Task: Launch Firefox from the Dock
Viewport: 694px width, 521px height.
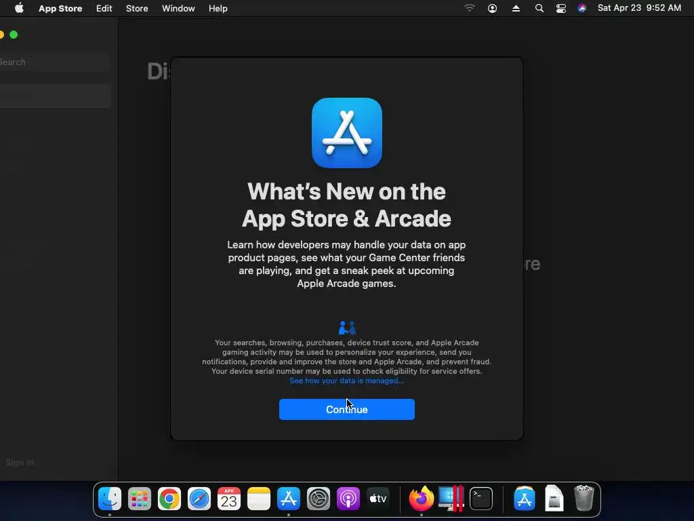Action: click(x=421, y=499)
